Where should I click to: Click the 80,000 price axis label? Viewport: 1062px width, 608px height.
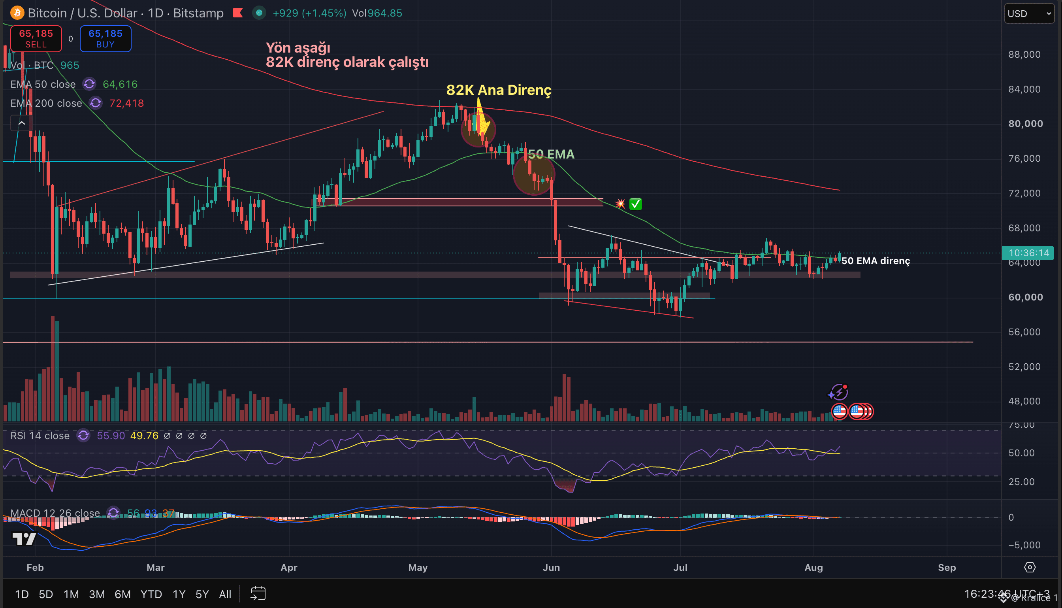tap(1025, 124)
